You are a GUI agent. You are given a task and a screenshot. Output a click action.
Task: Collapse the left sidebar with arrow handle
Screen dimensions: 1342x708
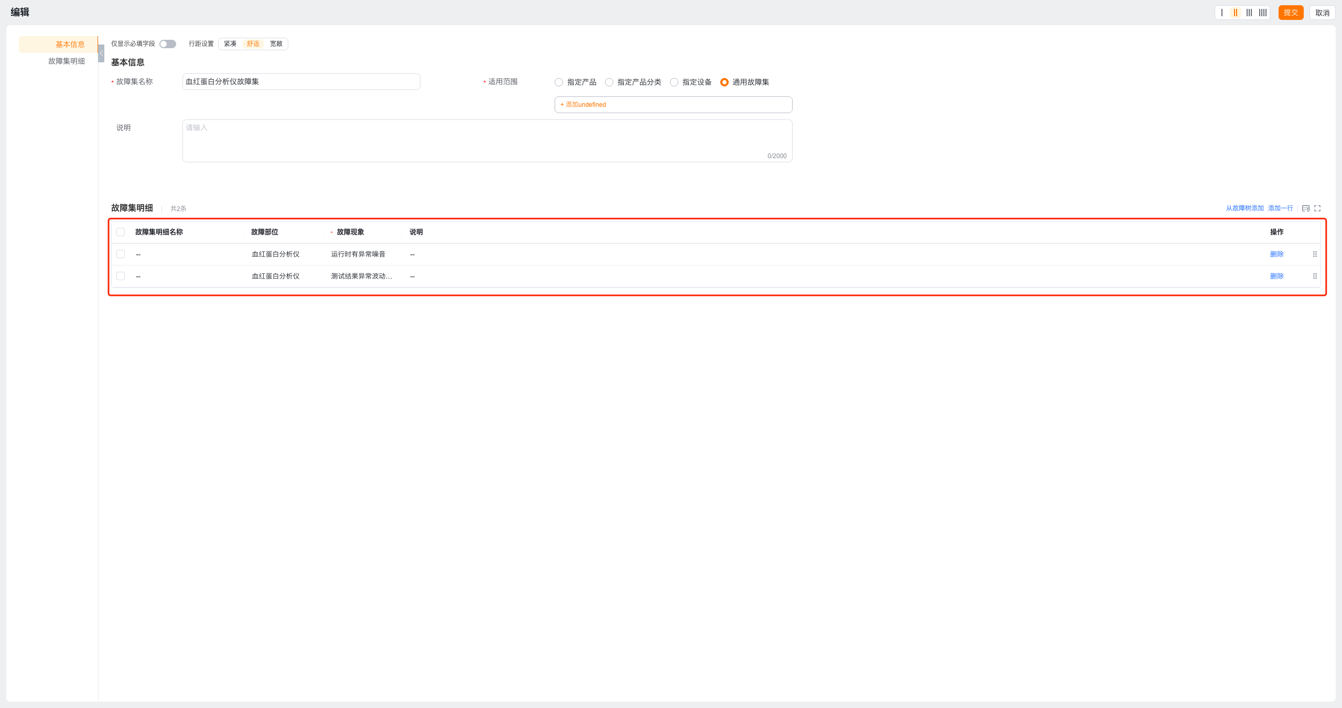[101, 53]
